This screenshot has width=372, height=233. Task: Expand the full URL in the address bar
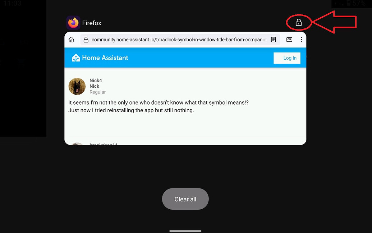pos(180,40)
